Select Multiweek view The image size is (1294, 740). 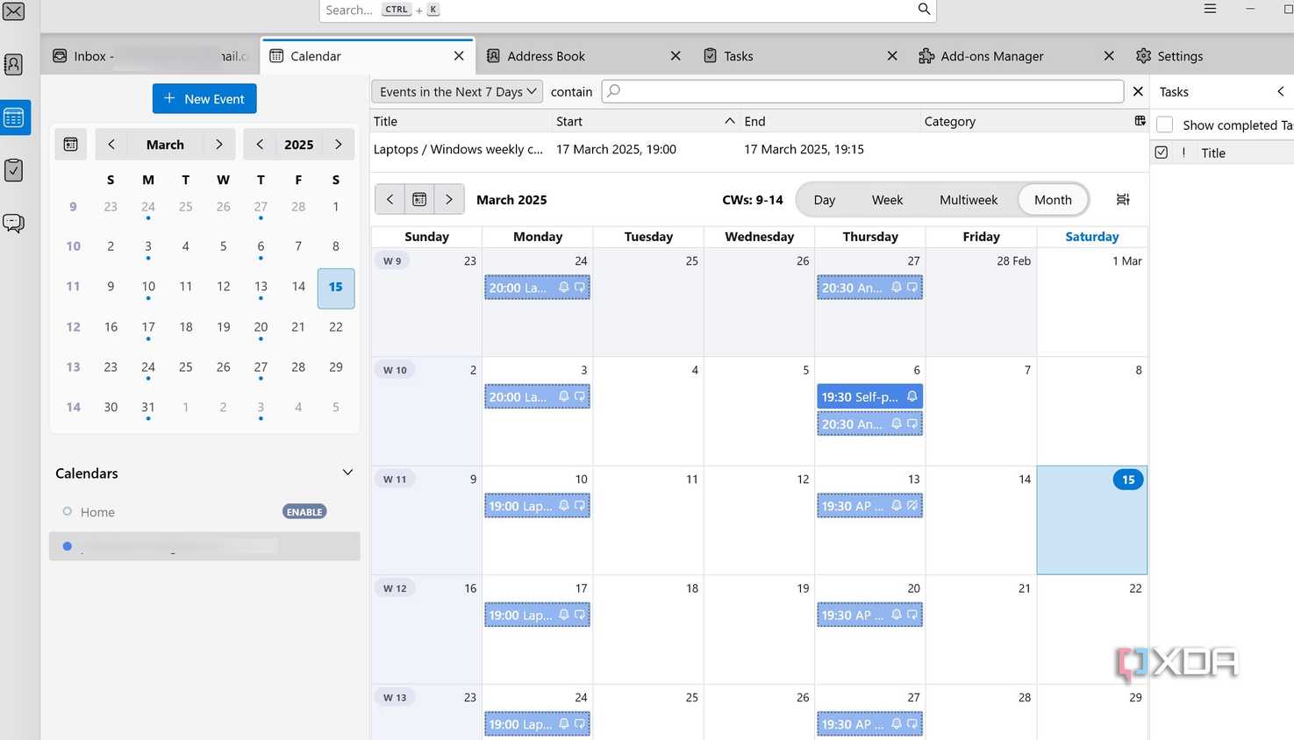(x=969, y=200)
